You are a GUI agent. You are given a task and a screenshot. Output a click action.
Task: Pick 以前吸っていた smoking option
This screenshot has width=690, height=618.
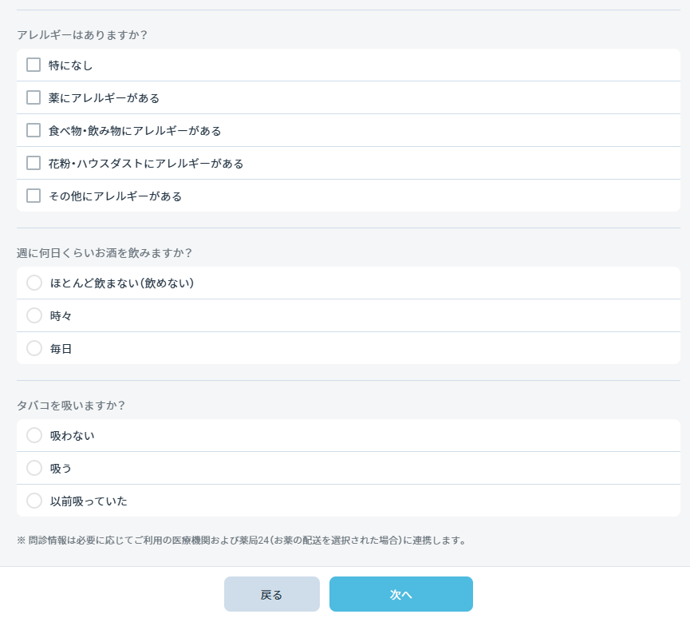coord(34,501)
